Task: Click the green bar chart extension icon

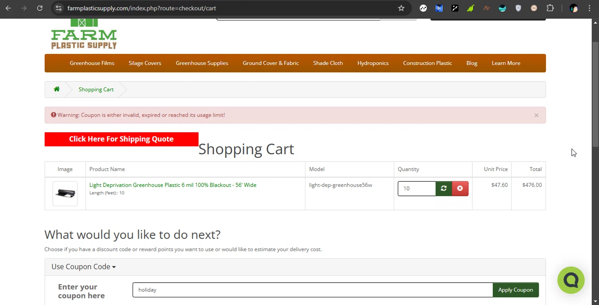Action: 470,8
